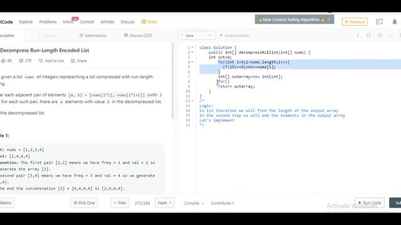Go to the Mock section
The image size is (401, 225).
click(x=68, y=22)
